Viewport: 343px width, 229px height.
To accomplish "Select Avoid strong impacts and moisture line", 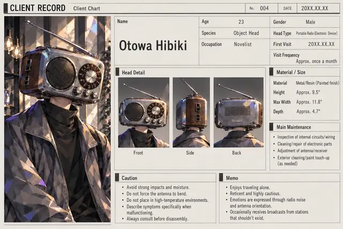I will tap(158, 187).
